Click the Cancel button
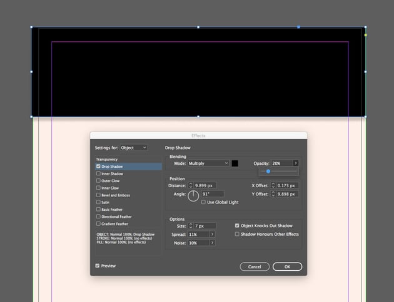394x302 pixels. pyautogui.click(x=255, y=266)
